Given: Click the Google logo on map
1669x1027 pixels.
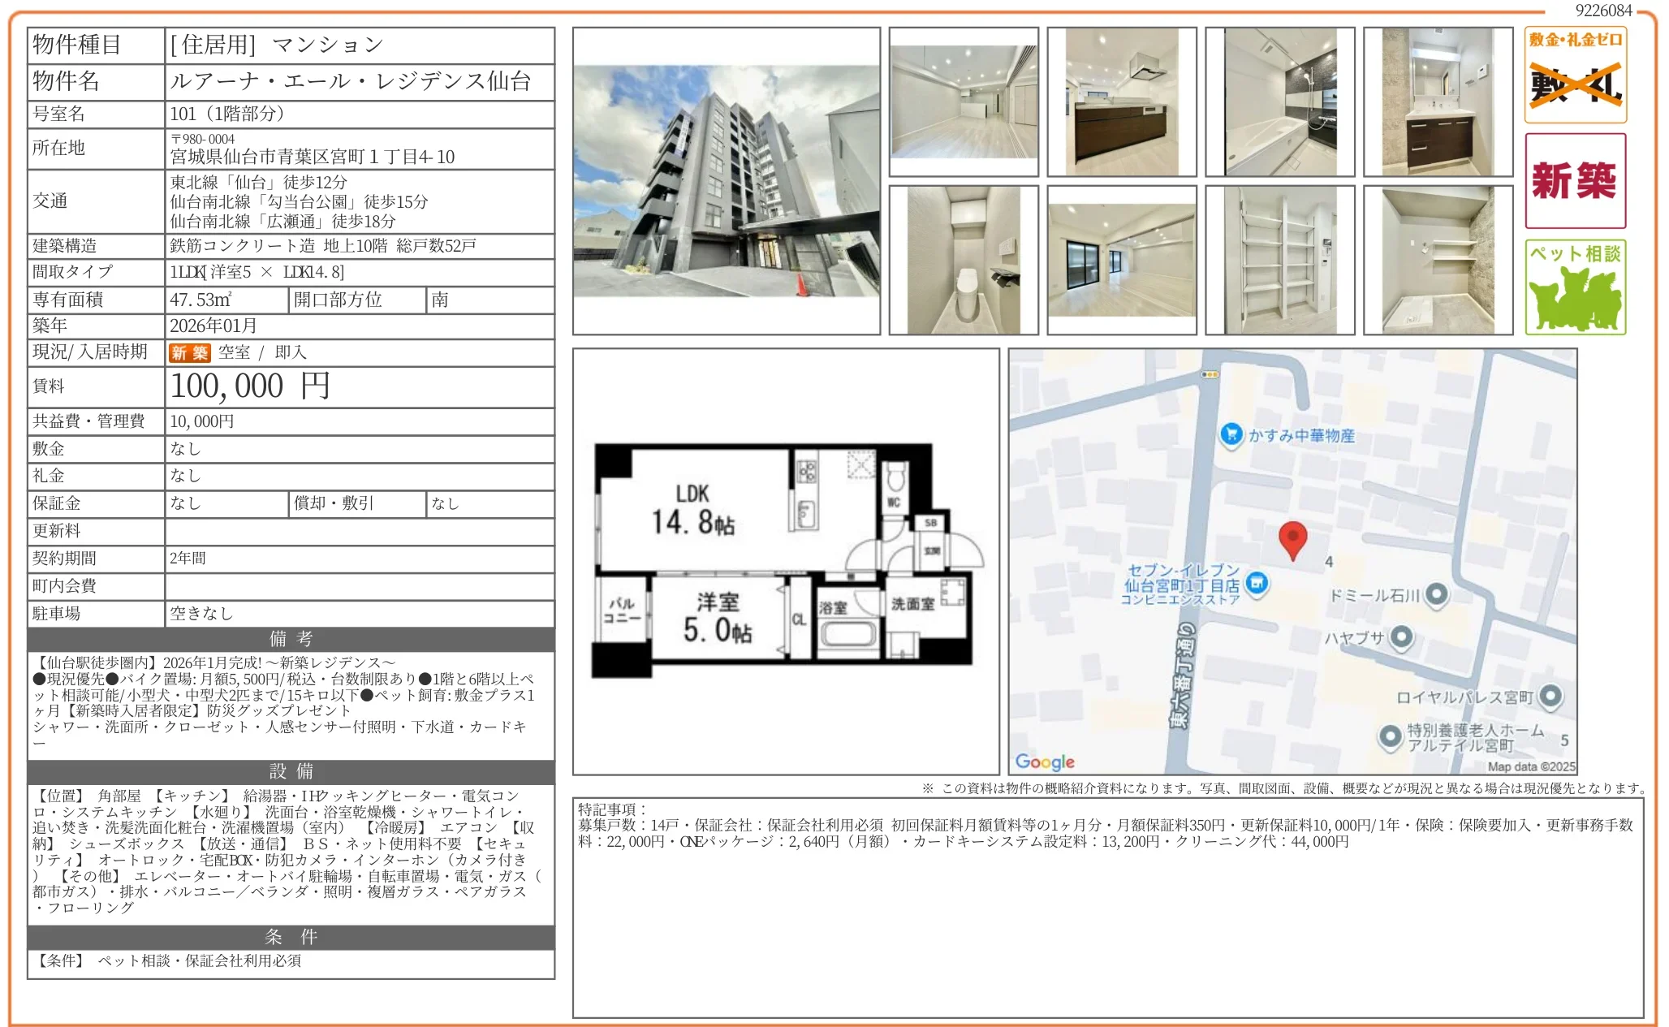Looking at the screenshot, I should point(1044,762).
